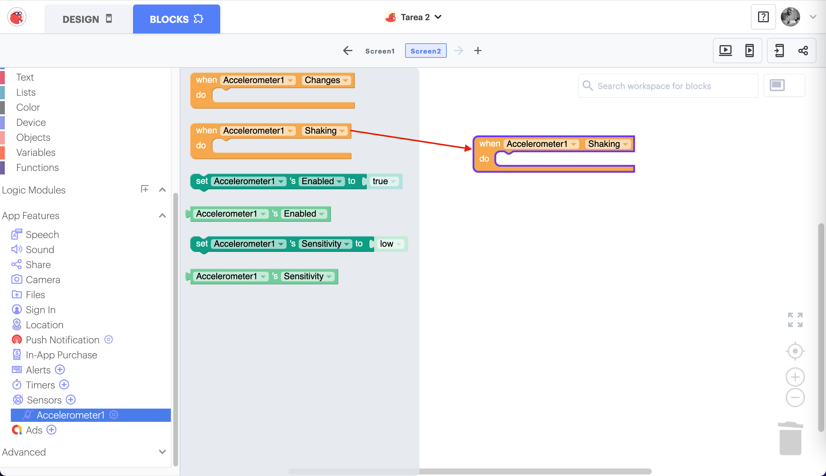This screenshot has height=476, width=826.
Task: Click the share project icon
Action: [803, 51]
